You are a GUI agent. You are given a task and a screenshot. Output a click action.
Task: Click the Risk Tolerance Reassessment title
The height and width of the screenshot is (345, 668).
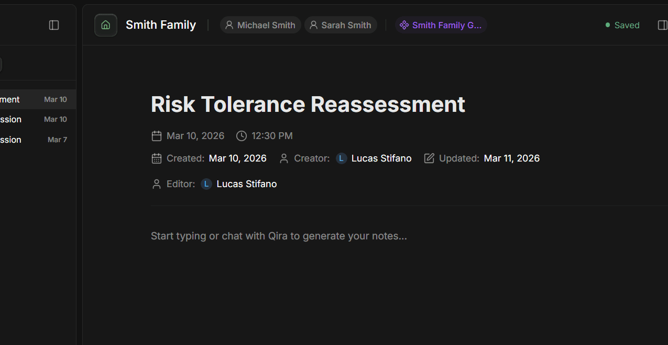tap(308, 104)
